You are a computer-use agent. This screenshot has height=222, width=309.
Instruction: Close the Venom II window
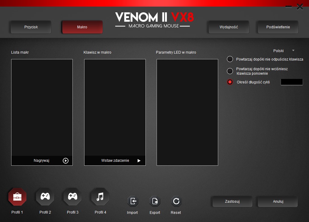[x=300, y=7]
